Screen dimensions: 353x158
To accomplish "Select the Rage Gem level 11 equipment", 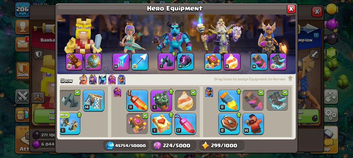I will (137, 101).
